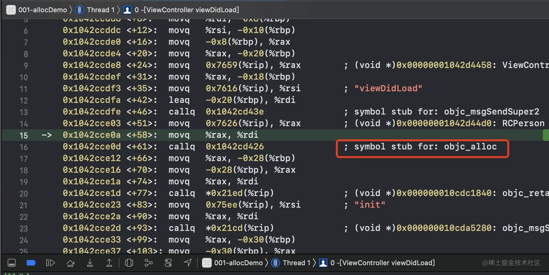549x275 pixels.
Task: Add a breakpoint on line number 13
Action: pos(24,112)
